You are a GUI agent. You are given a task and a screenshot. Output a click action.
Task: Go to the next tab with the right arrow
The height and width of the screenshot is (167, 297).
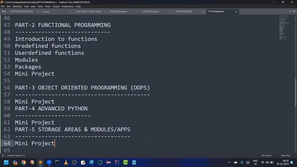5,11
